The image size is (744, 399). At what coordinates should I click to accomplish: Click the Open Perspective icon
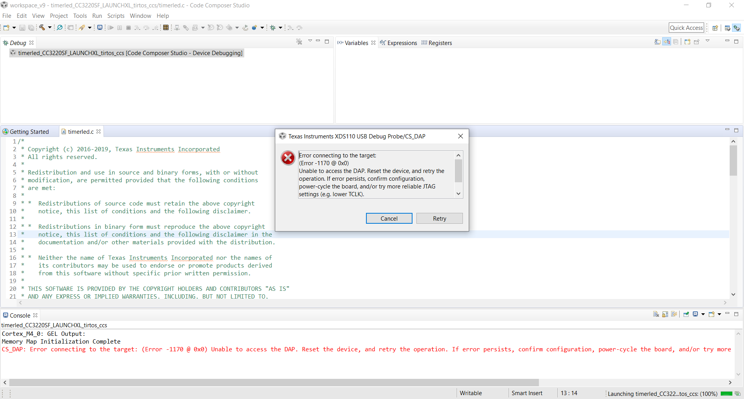[x=715, y=28]
